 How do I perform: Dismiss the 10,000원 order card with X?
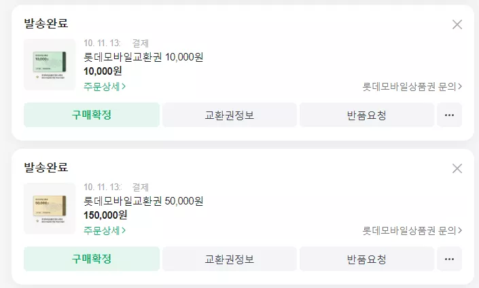pos(457,24)
